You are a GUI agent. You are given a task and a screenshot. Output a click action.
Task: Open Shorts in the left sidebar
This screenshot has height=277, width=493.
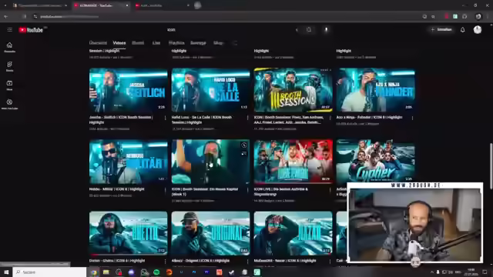pos(9,66)
